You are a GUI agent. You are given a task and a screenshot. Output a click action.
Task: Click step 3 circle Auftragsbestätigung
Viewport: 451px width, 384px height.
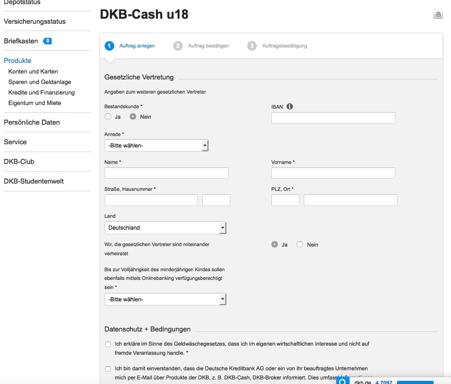pyautogui.click(x=252, y=46)
